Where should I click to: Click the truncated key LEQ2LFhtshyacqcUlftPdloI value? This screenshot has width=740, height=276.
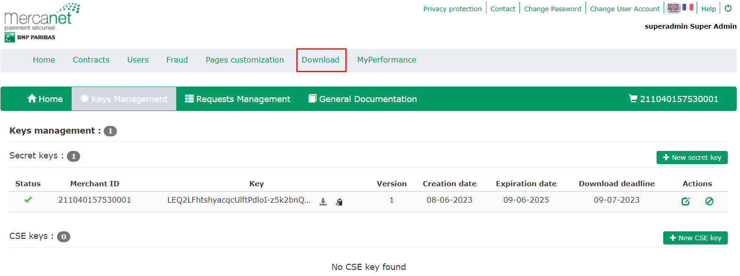pos(239,200)
